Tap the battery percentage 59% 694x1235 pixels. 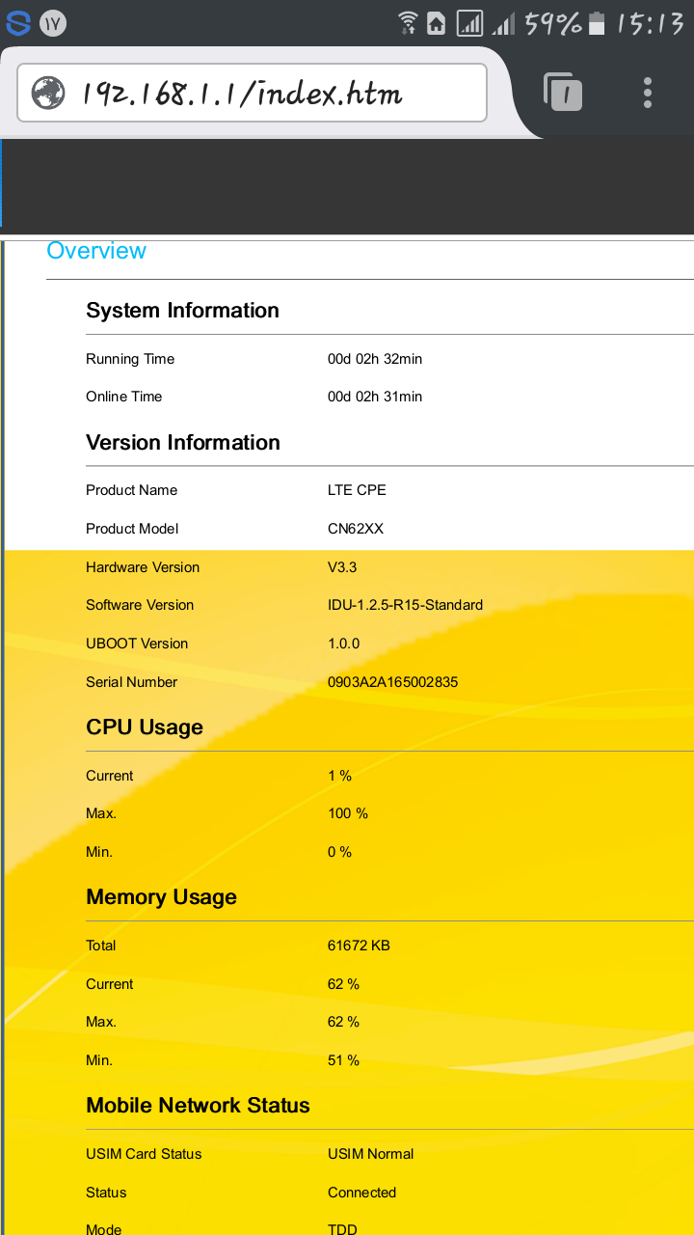[553, 22]
